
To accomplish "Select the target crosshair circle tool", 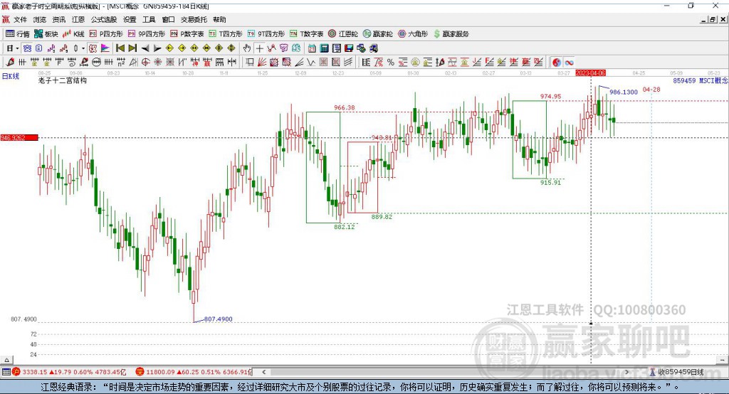I will tap(145, 63).
